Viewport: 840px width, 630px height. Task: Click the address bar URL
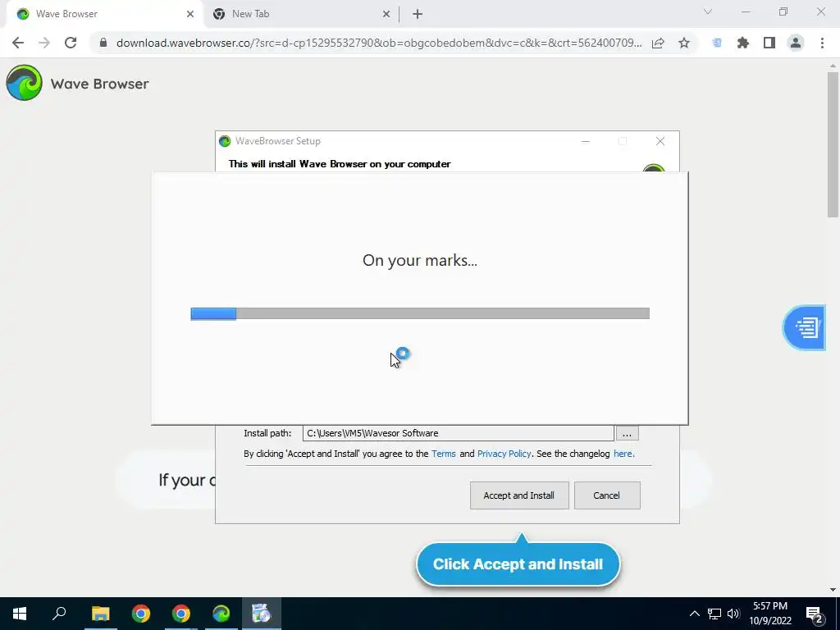[379, 43]
